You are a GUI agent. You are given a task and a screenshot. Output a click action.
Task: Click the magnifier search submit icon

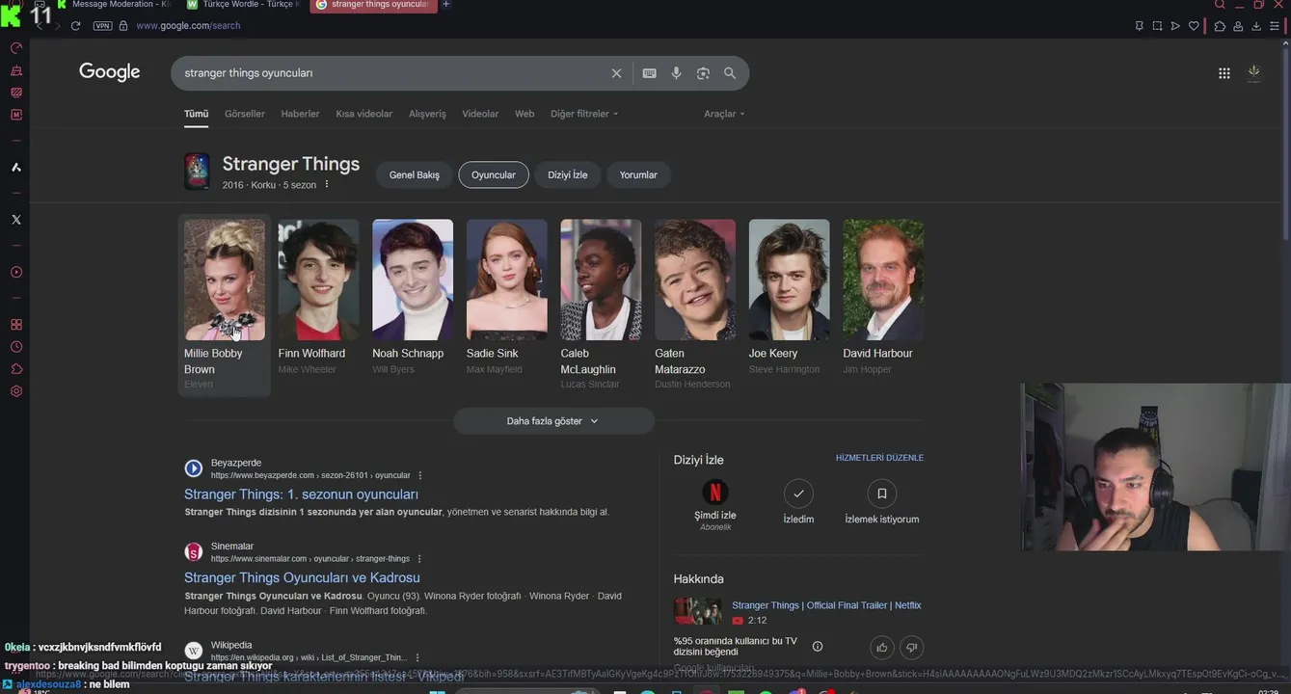[730, 73]
